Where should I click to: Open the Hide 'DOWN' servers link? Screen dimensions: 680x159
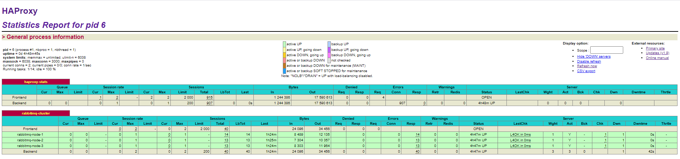594,57
